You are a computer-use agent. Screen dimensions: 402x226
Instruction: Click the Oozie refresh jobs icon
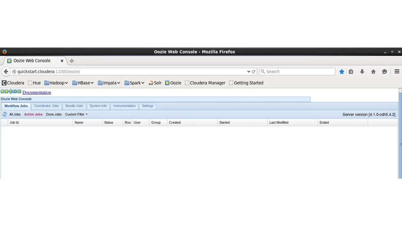(5, 114)
